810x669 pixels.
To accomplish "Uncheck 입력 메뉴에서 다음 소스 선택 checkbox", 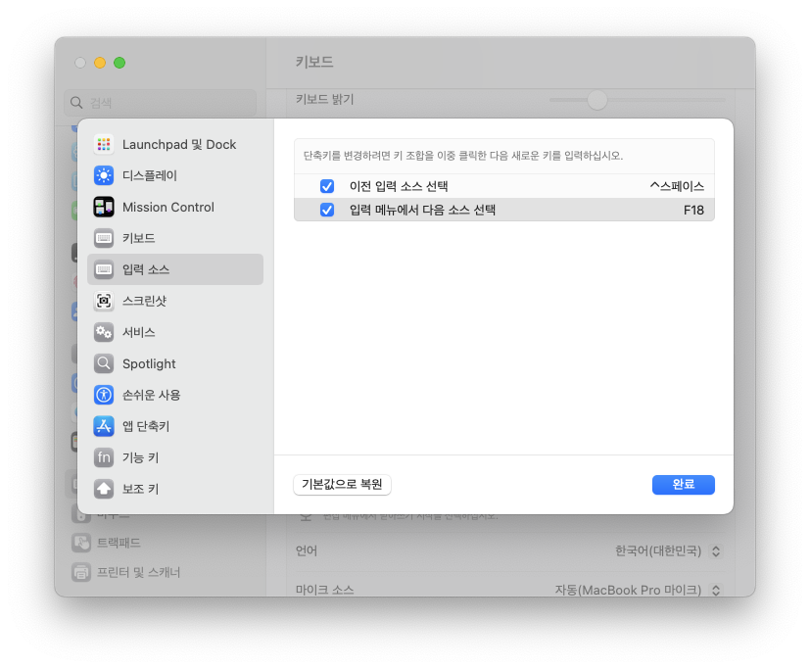I will tap(327, 210).
